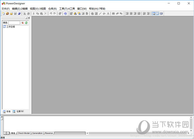Viewport: 194px width, 139px height.
Task: Click the yellow lock repository toolbar icon
Action: (75, 14)
